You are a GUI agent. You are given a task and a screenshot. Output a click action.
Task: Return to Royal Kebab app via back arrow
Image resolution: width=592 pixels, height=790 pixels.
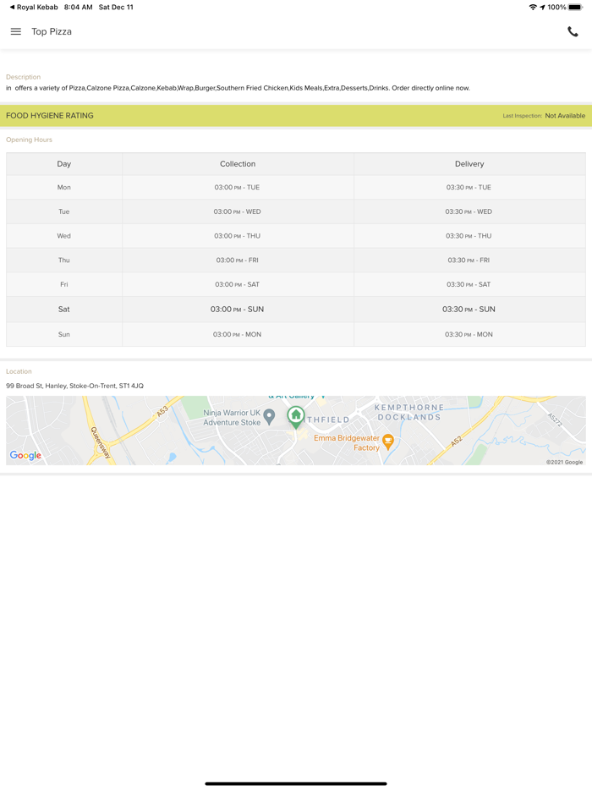click(33, 7)
